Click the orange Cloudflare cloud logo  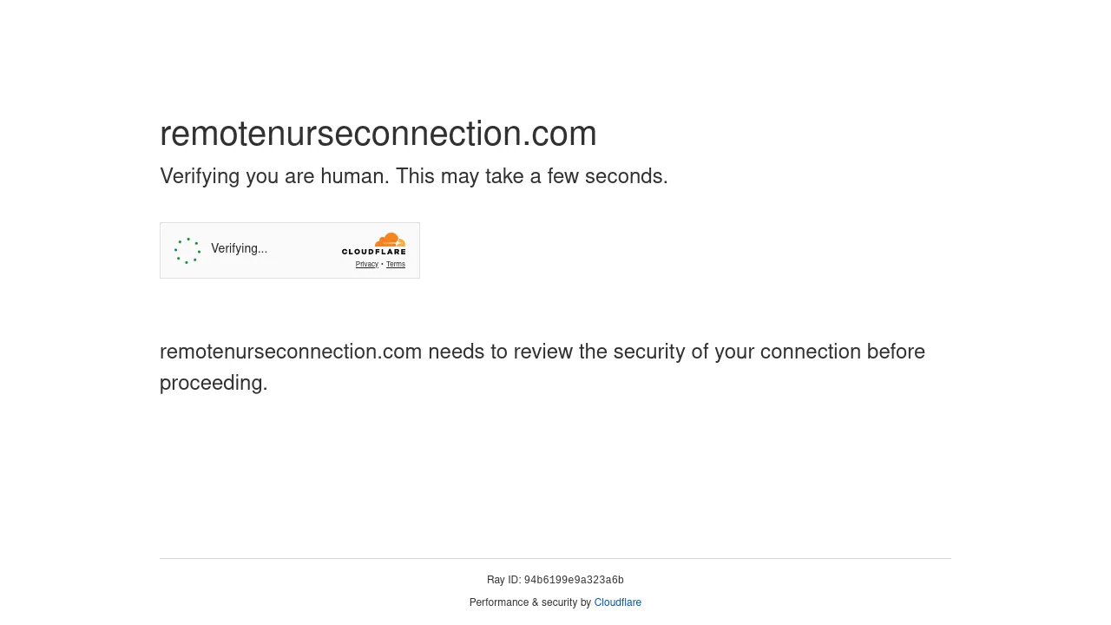pyautogui.click(x=391, y=240)
